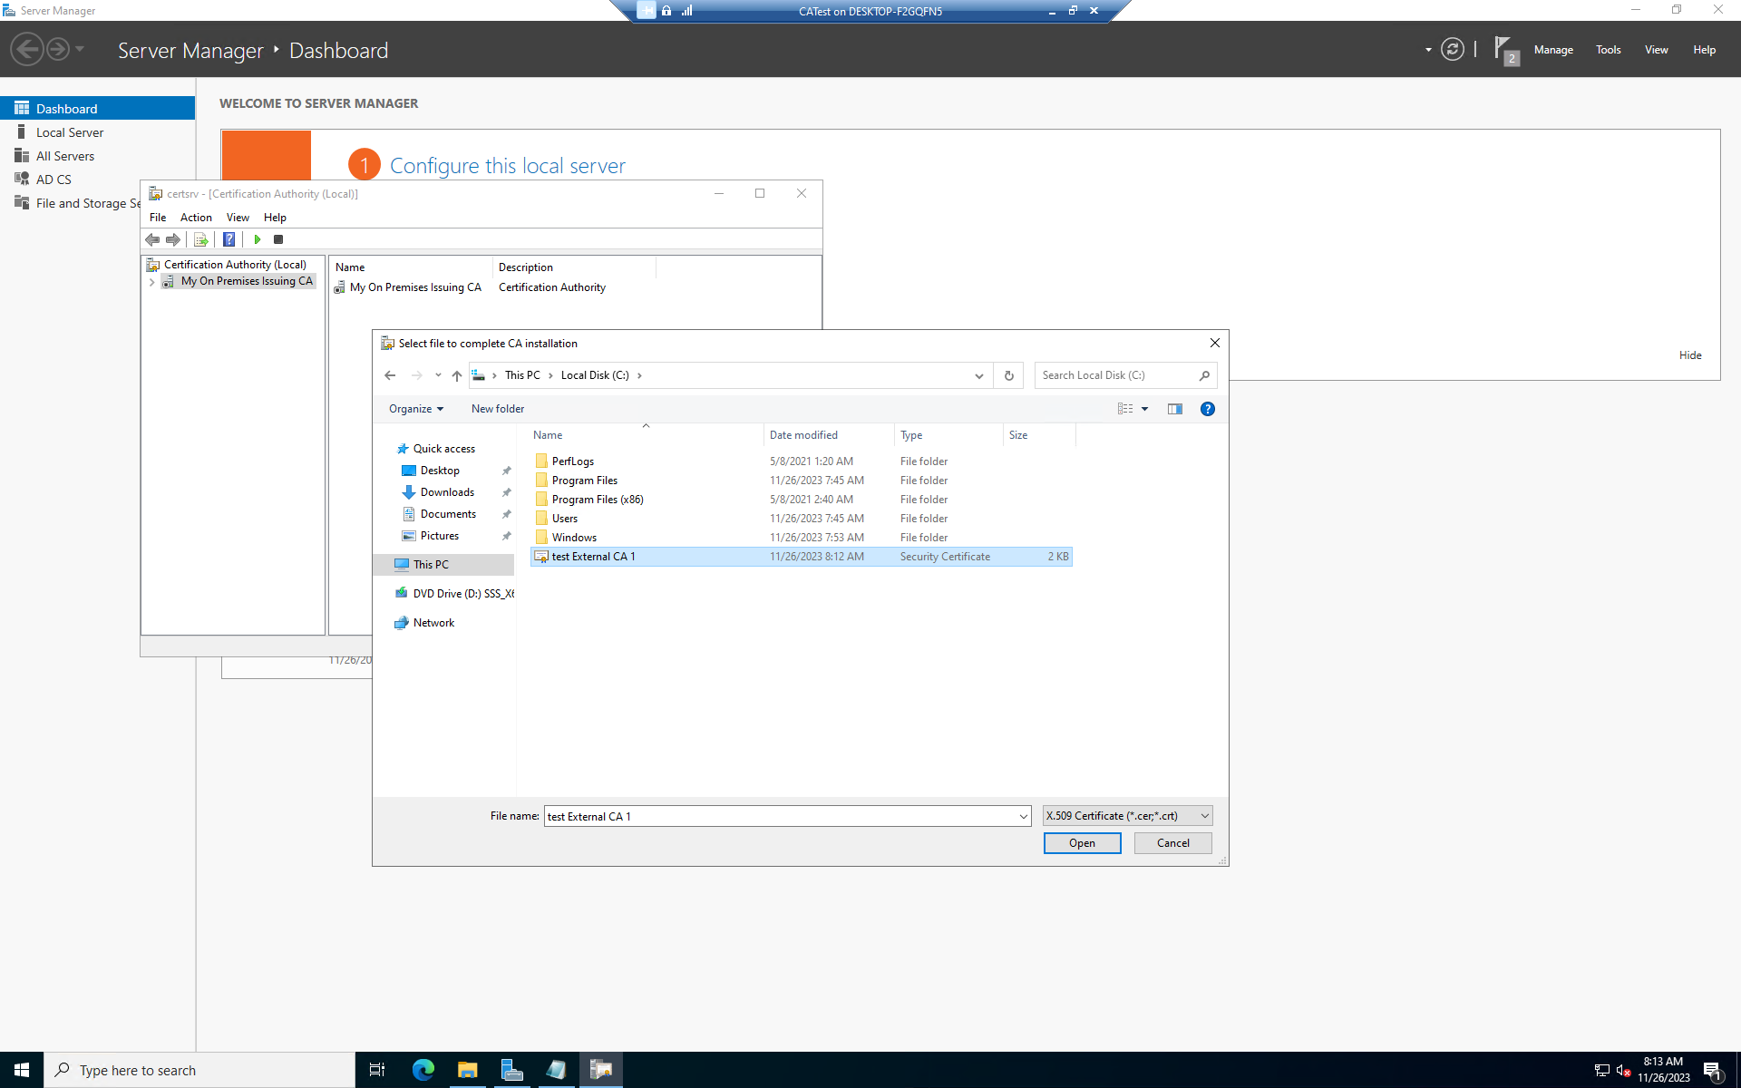
Task: Select Network in navigation pane
Action: coord(433,623)
